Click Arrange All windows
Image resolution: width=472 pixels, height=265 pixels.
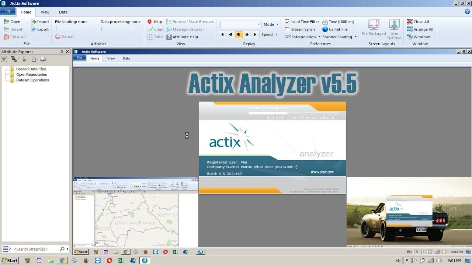(x=420, y=29)
